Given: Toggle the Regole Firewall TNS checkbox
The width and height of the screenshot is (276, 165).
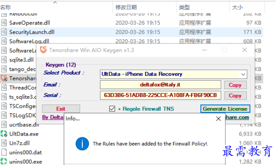Looking at the screenshot, I should click(112, 109).
